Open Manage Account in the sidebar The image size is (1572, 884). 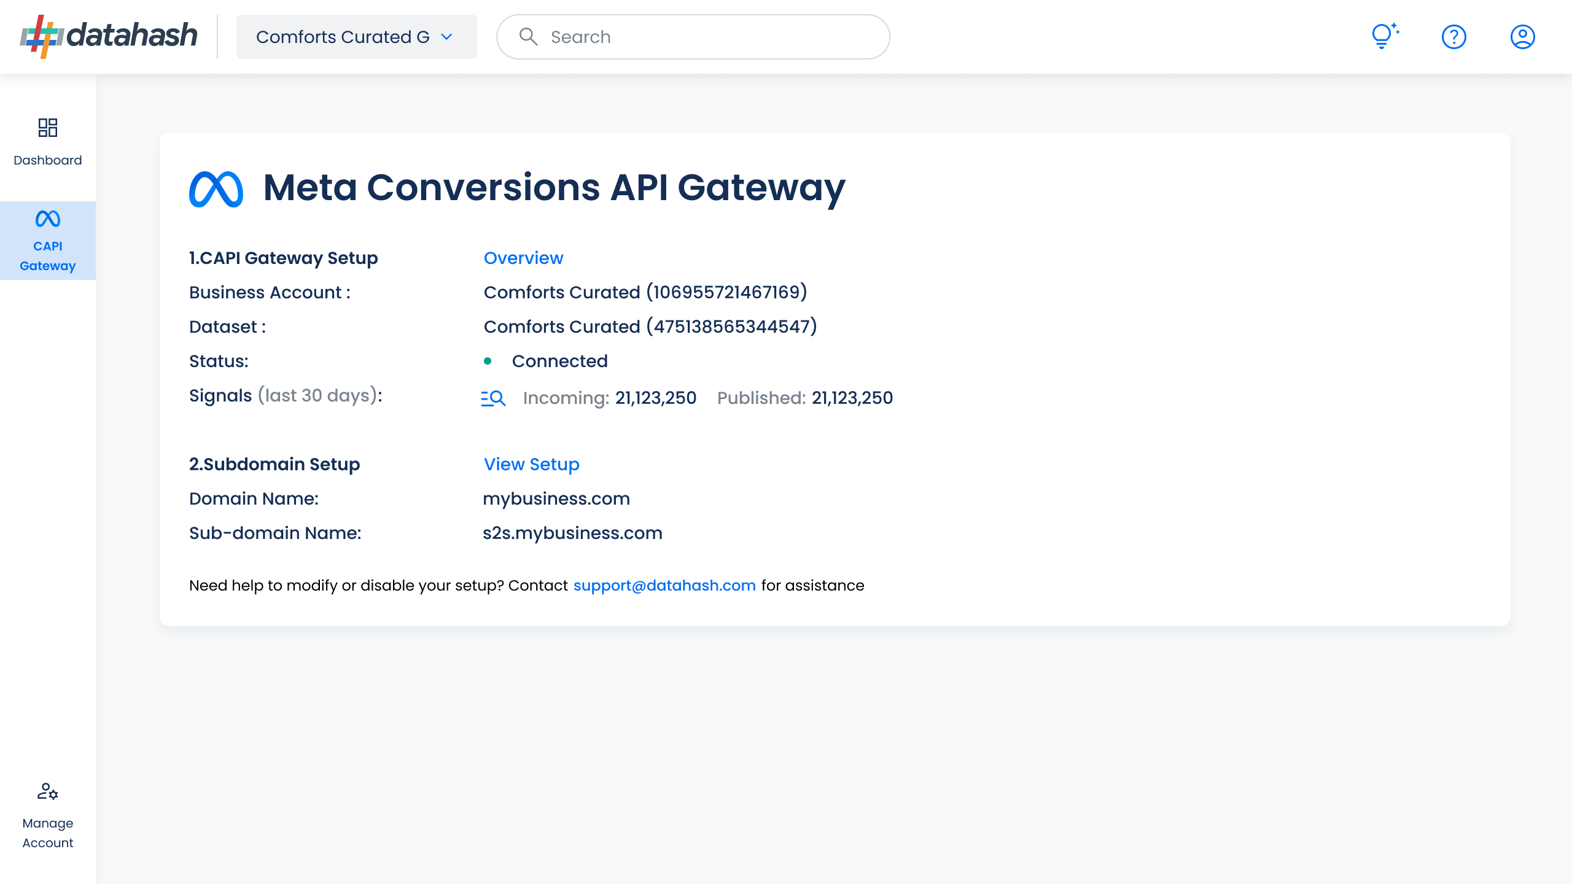(48, 816)
